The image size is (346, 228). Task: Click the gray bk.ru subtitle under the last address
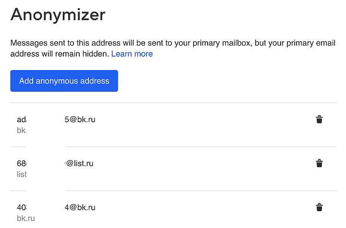[26, 218]
